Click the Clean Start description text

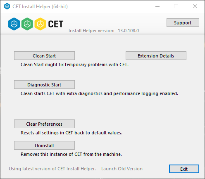click(74, 64)
